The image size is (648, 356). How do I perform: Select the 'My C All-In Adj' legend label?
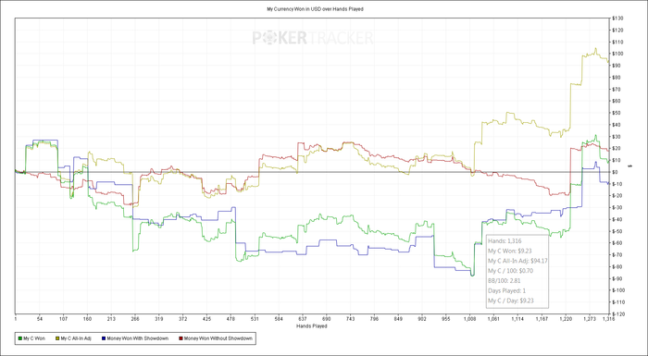click(x=76, y=338)
